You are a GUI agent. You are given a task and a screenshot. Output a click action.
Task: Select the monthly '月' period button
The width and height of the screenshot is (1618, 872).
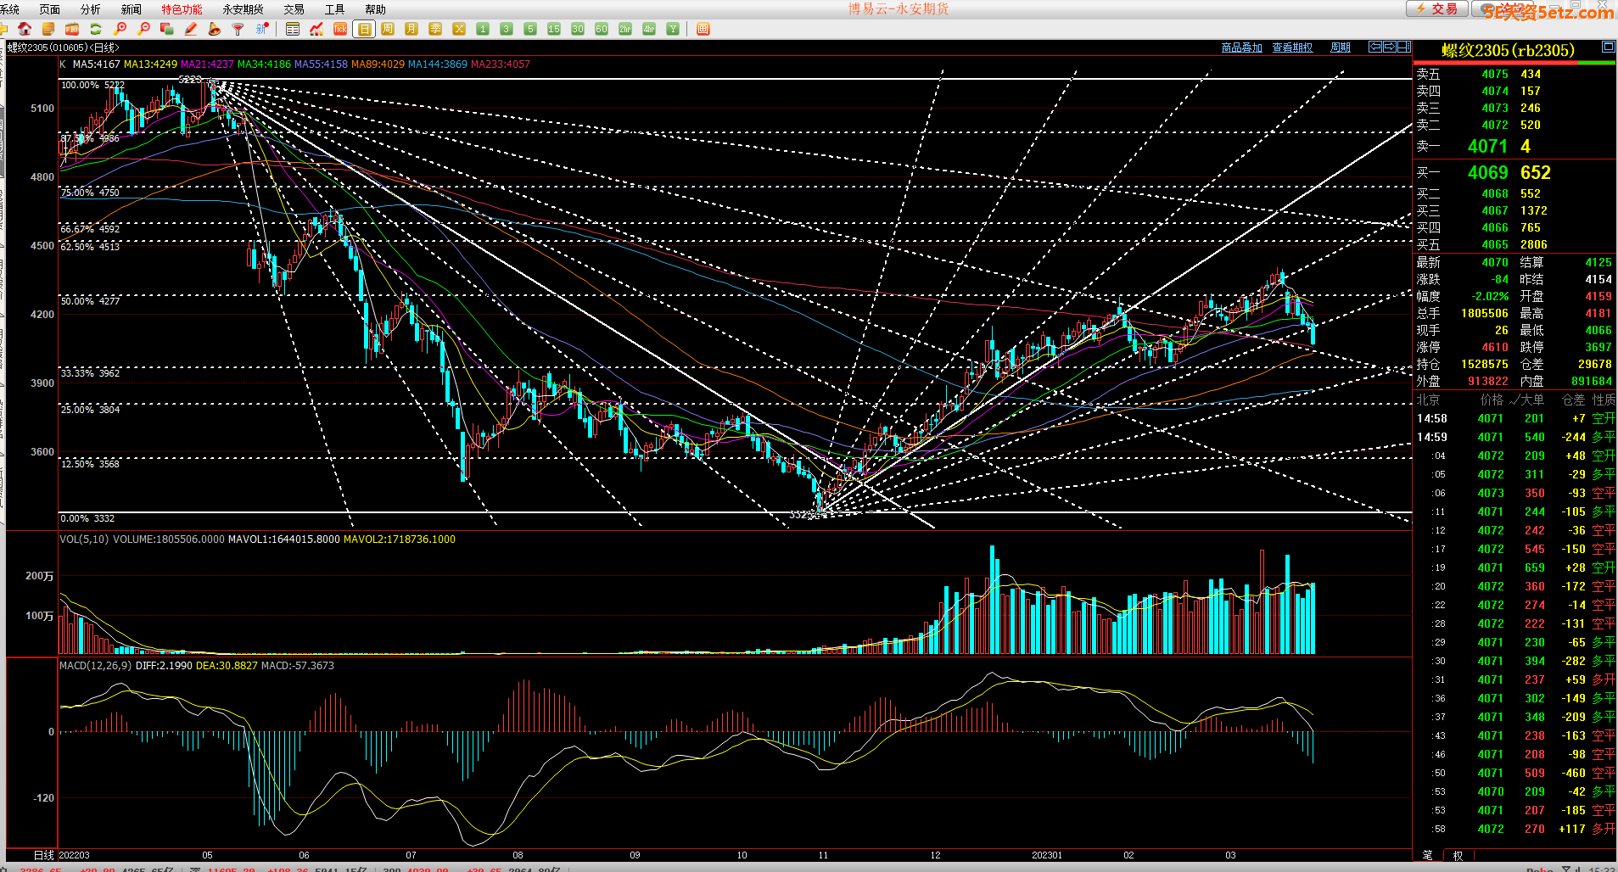(411, 29)
